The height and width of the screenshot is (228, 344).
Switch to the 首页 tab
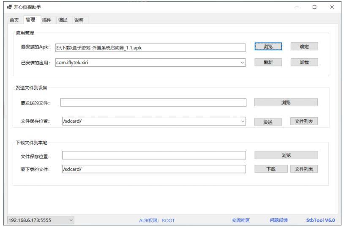pos(14,20)
